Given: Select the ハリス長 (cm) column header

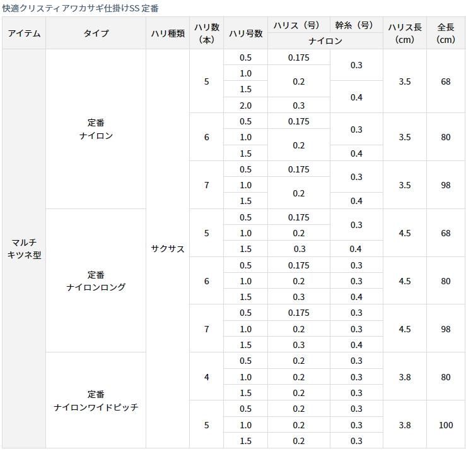Looking at the screenshot, I should point(404,33).
